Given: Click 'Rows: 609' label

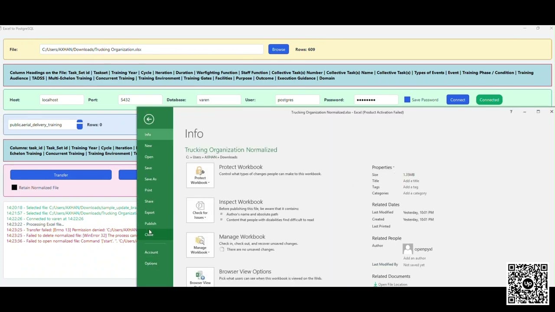Looking at the screenshot, I should 305,49.
